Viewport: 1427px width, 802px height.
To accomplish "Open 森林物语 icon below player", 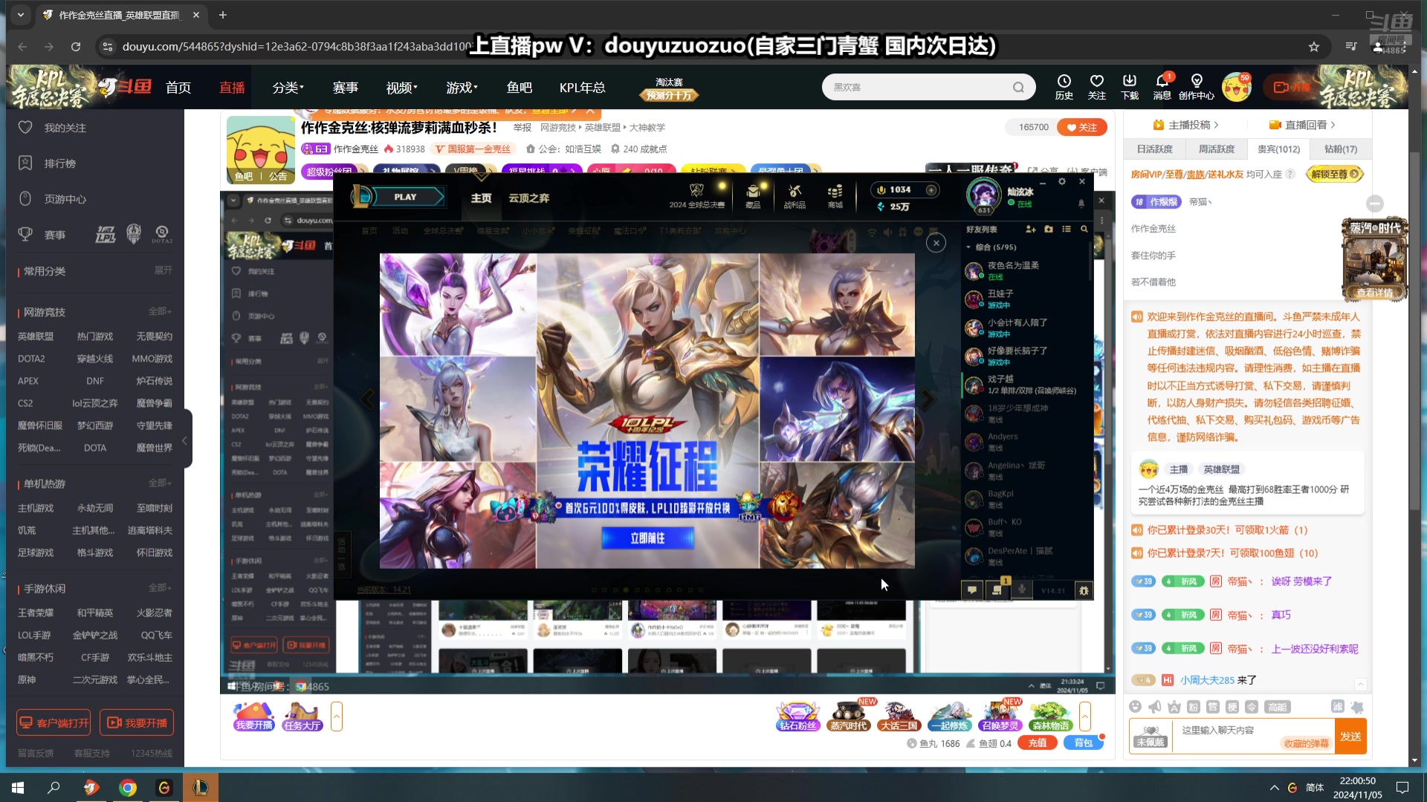I will click(x=1050, y=716).
